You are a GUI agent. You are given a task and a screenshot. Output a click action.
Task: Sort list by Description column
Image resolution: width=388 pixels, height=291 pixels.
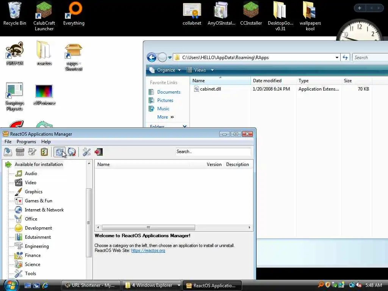point(237,164)
